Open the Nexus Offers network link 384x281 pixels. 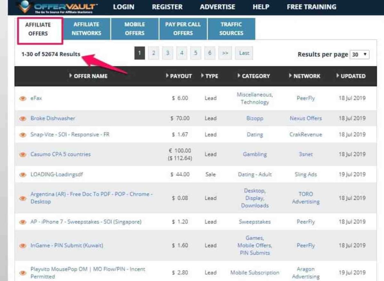coord(306,118)
